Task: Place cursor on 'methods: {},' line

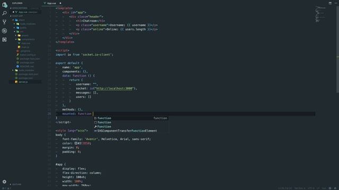Action: pos(72,109)
